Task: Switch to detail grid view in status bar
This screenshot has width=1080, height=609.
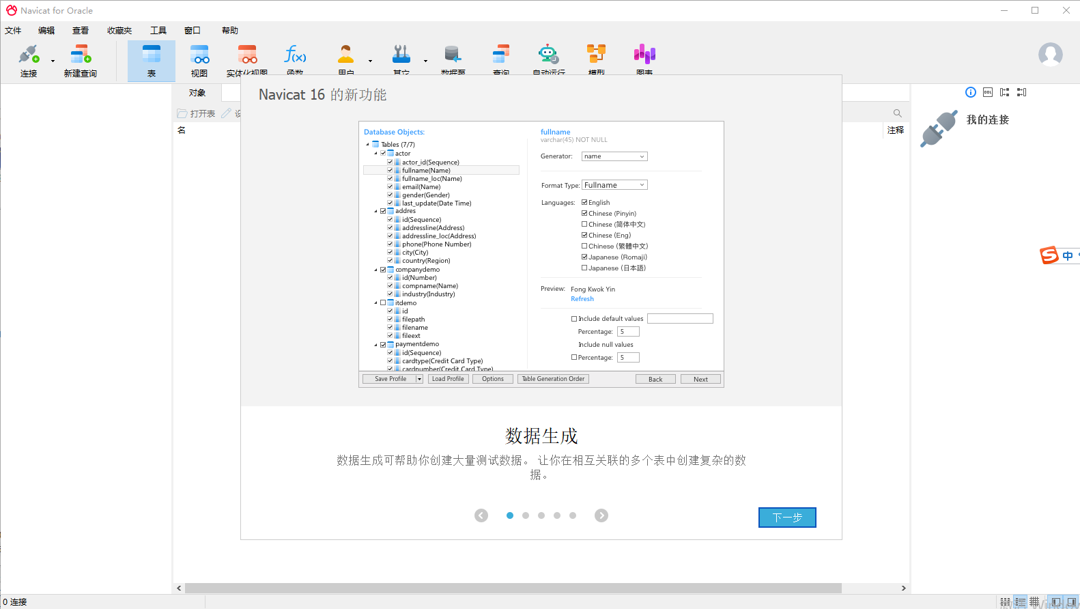Action: (x=1035, y=602)
